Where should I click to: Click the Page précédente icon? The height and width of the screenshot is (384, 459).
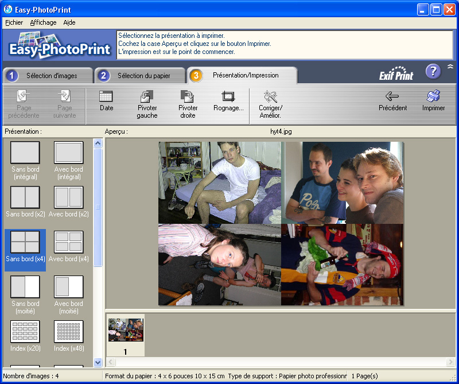24,96
